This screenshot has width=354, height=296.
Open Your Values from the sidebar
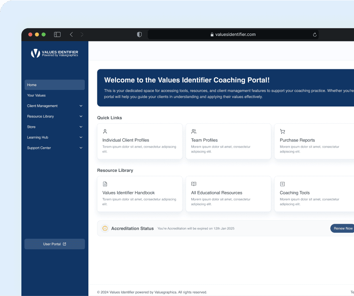click(x=36, y=96)
